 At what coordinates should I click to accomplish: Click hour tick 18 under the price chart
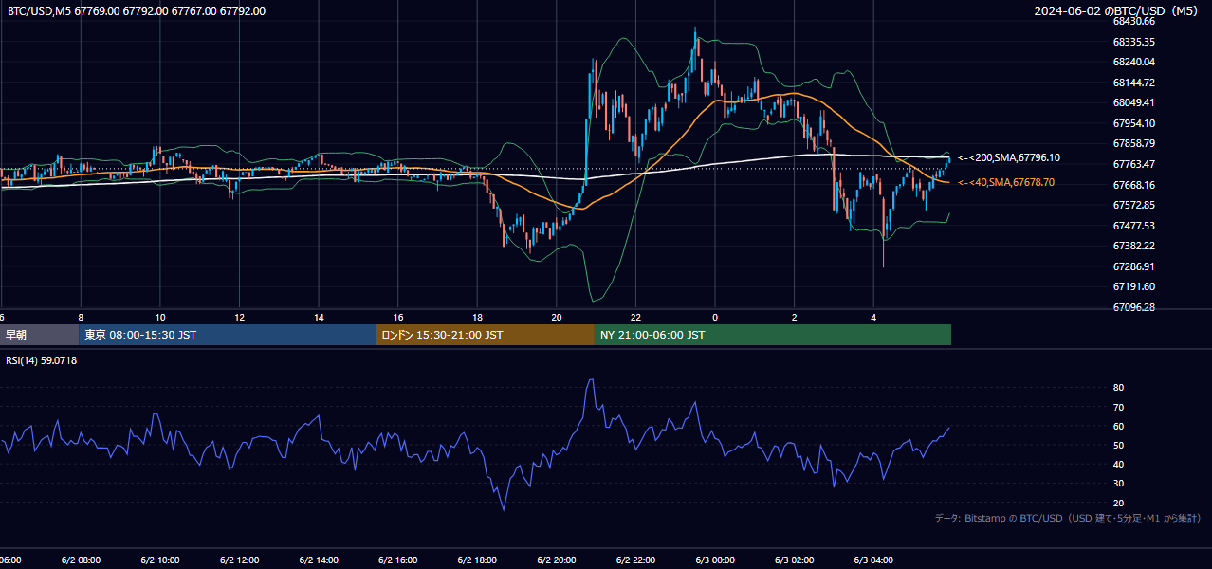(x=478, y=317)
